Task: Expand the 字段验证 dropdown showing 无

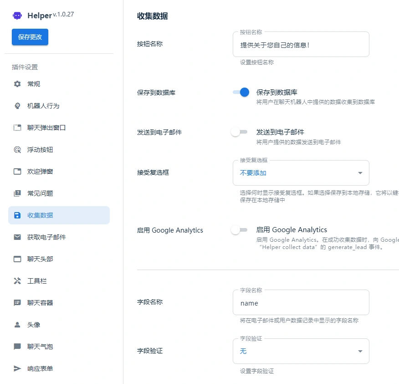Action: point(301,351)
